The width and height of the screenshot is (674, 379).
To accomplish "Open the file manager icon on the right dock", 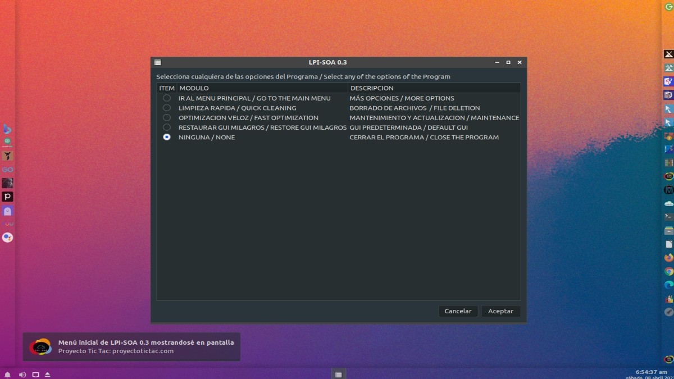I will click(668, 230).
